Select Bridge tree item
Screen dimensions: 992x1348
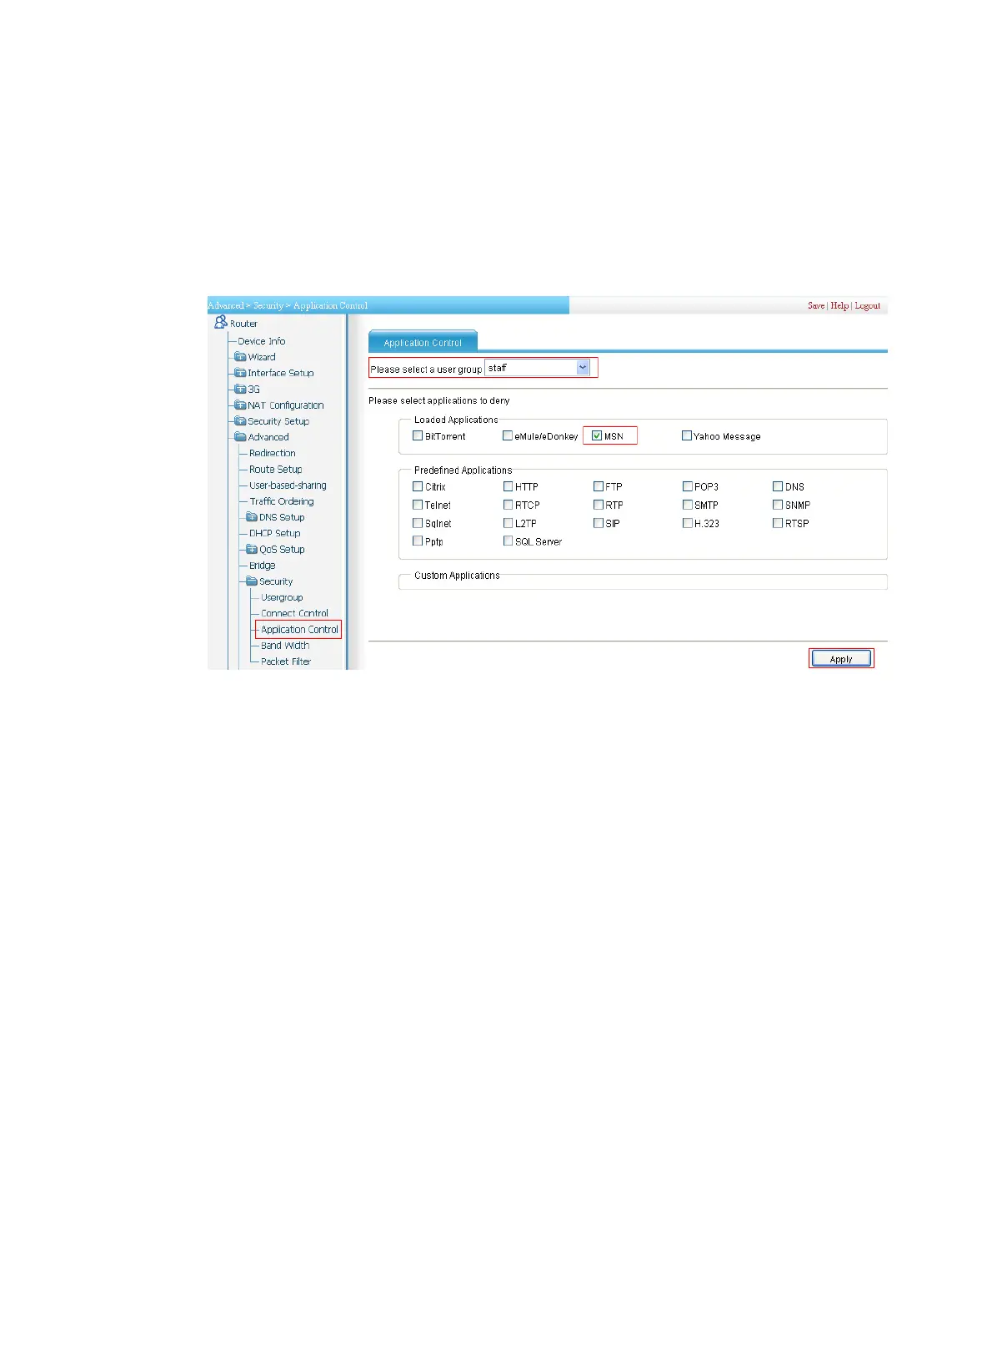(263, 566)
